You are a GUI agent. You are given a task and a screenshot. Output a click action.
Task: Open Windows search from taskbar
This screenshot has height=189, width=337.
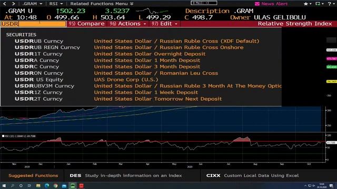13,186
